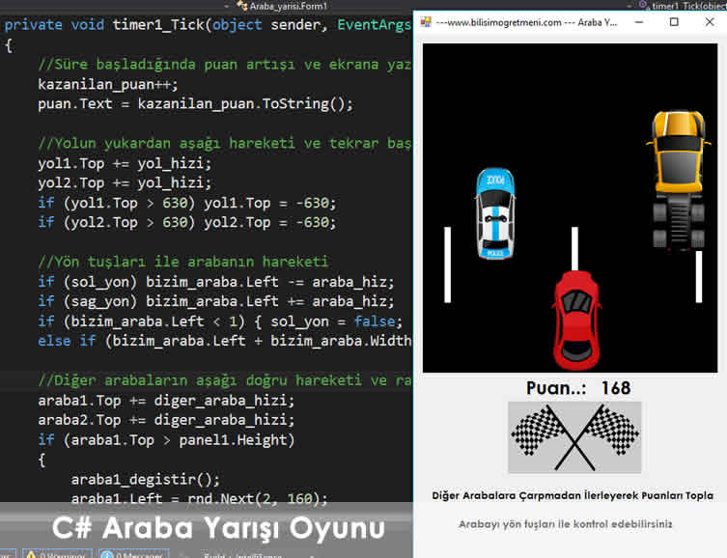
Task: Maximize the Araba Yarışı game window
Action: click(x=674, y=21)
